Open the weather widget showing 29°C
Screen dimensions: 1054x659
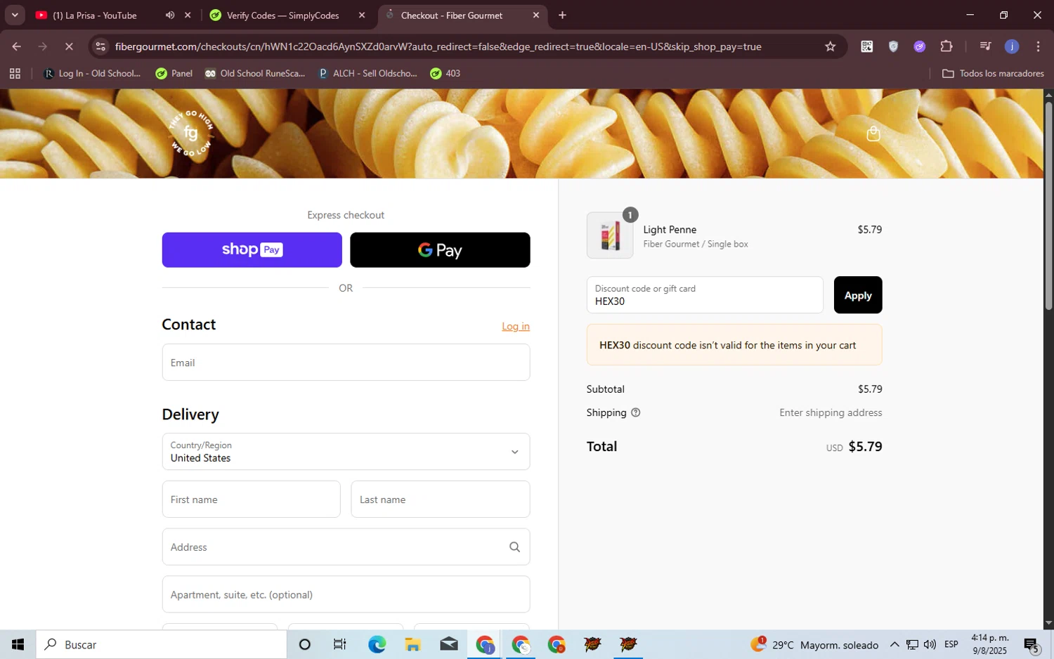814,644
